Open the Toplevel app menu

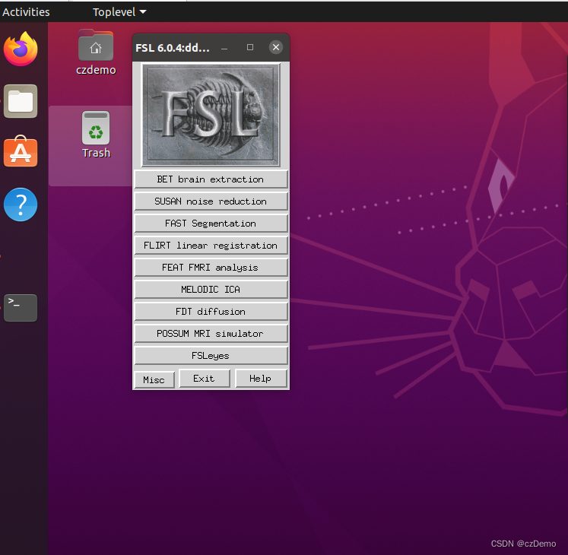(119, 12)
